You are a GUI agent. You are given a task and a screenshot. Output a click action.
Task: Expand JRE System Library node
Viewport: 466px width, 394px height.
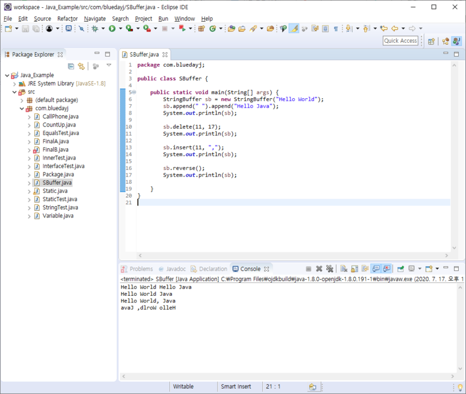(x=14, y=84)
